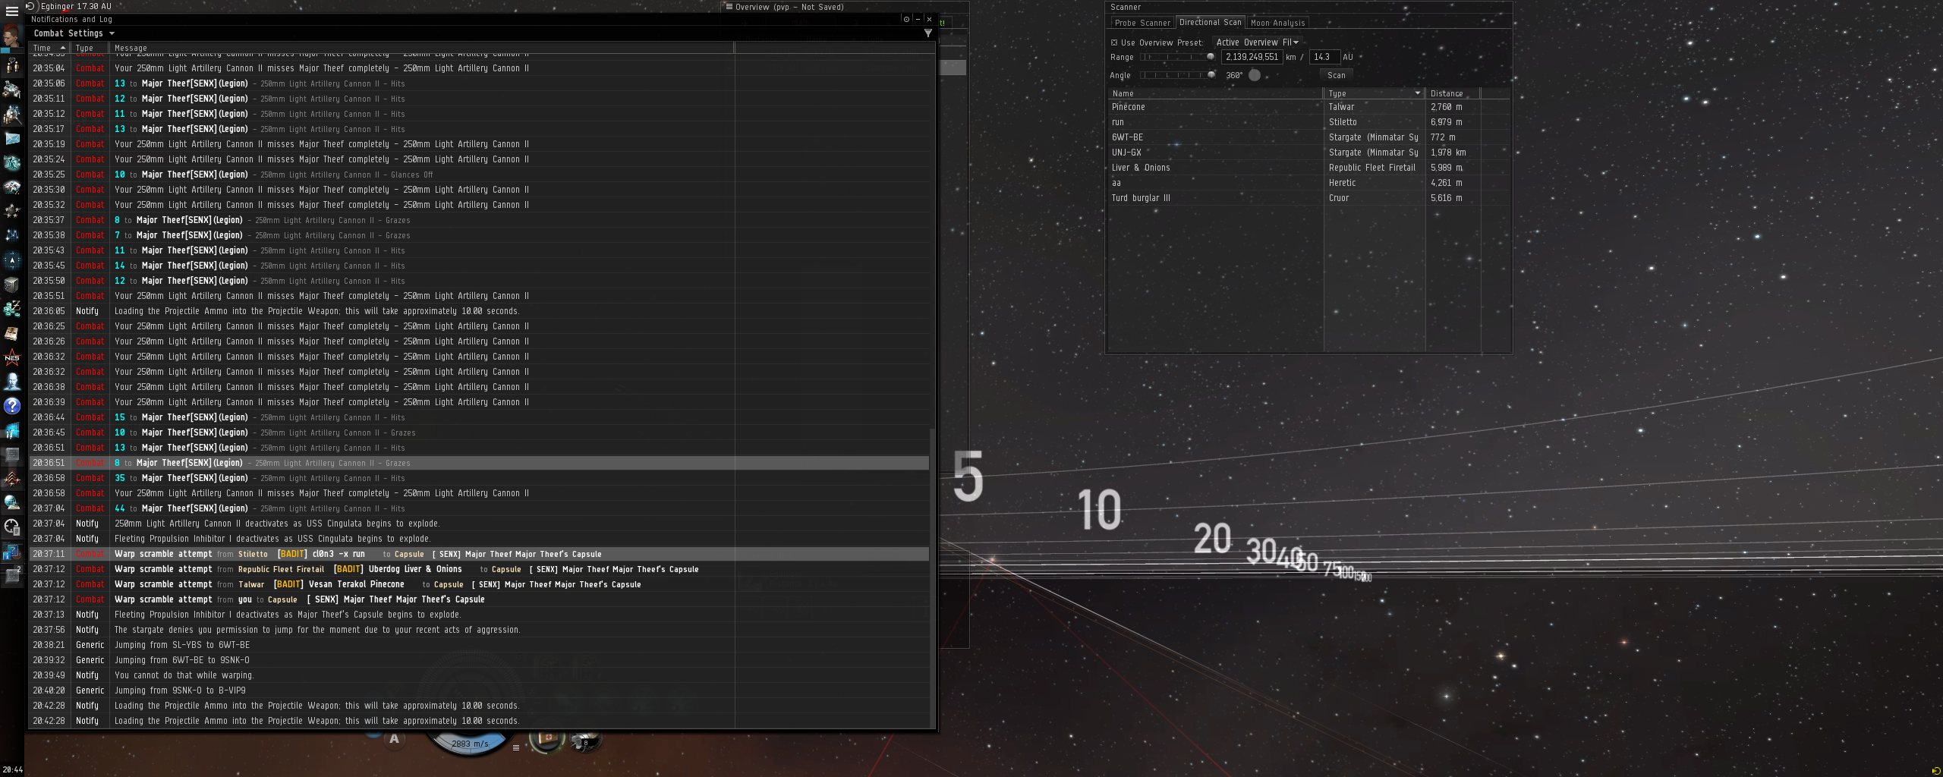Click the angle preview circle next to 360°
Screen dimensions: 1943x777
[x=1255, y=75]
